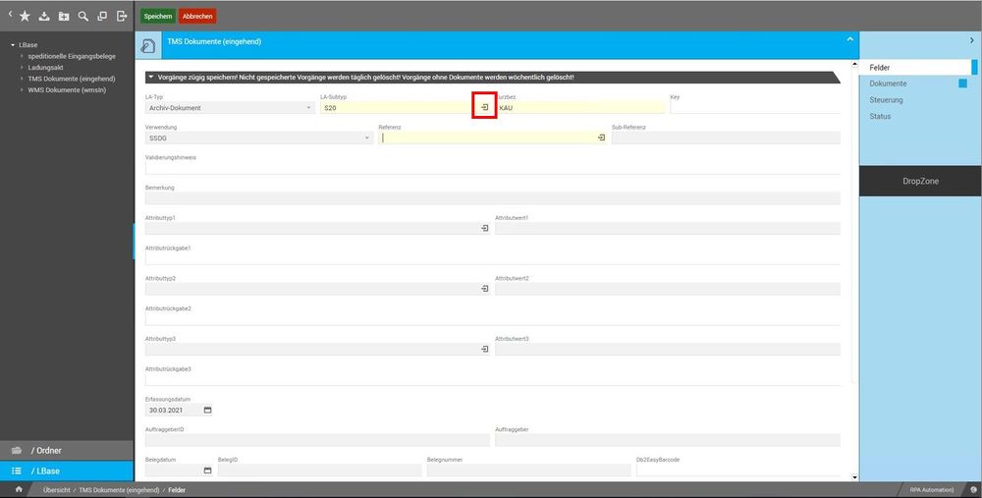Collapse the right panel with the chevron arrow
This screenshot has width=982, height=498.
click(972, 40)
